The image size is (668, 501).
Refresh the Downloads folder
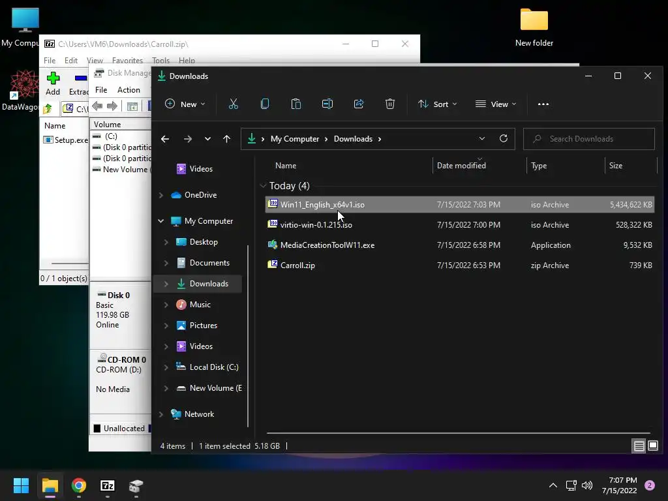pos(503,138)
